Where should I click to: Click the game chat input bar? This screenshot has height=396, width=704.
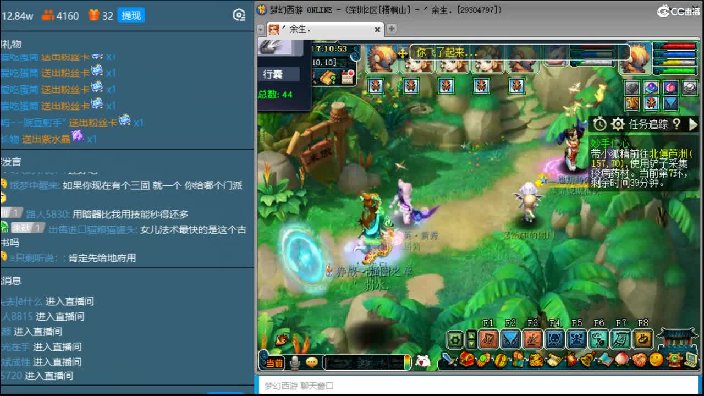tap(366, 362)
